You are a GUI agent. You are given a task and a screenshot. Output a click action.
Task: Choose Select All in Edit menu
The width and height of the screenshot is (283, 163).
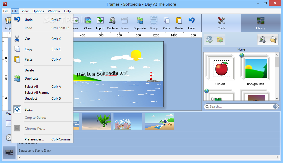click(x=42, y=87)
